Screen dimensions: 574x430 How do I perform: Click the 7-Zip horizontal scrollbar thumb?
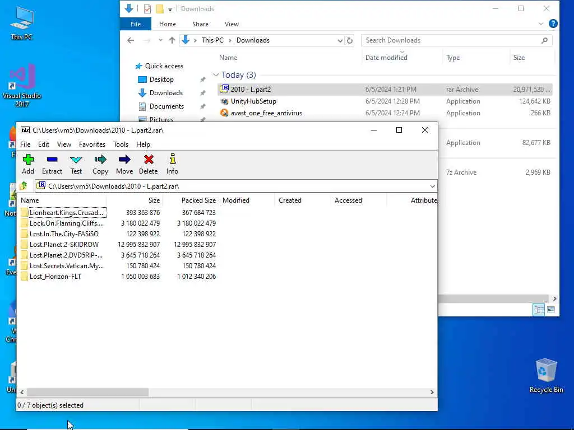[87, 392]
